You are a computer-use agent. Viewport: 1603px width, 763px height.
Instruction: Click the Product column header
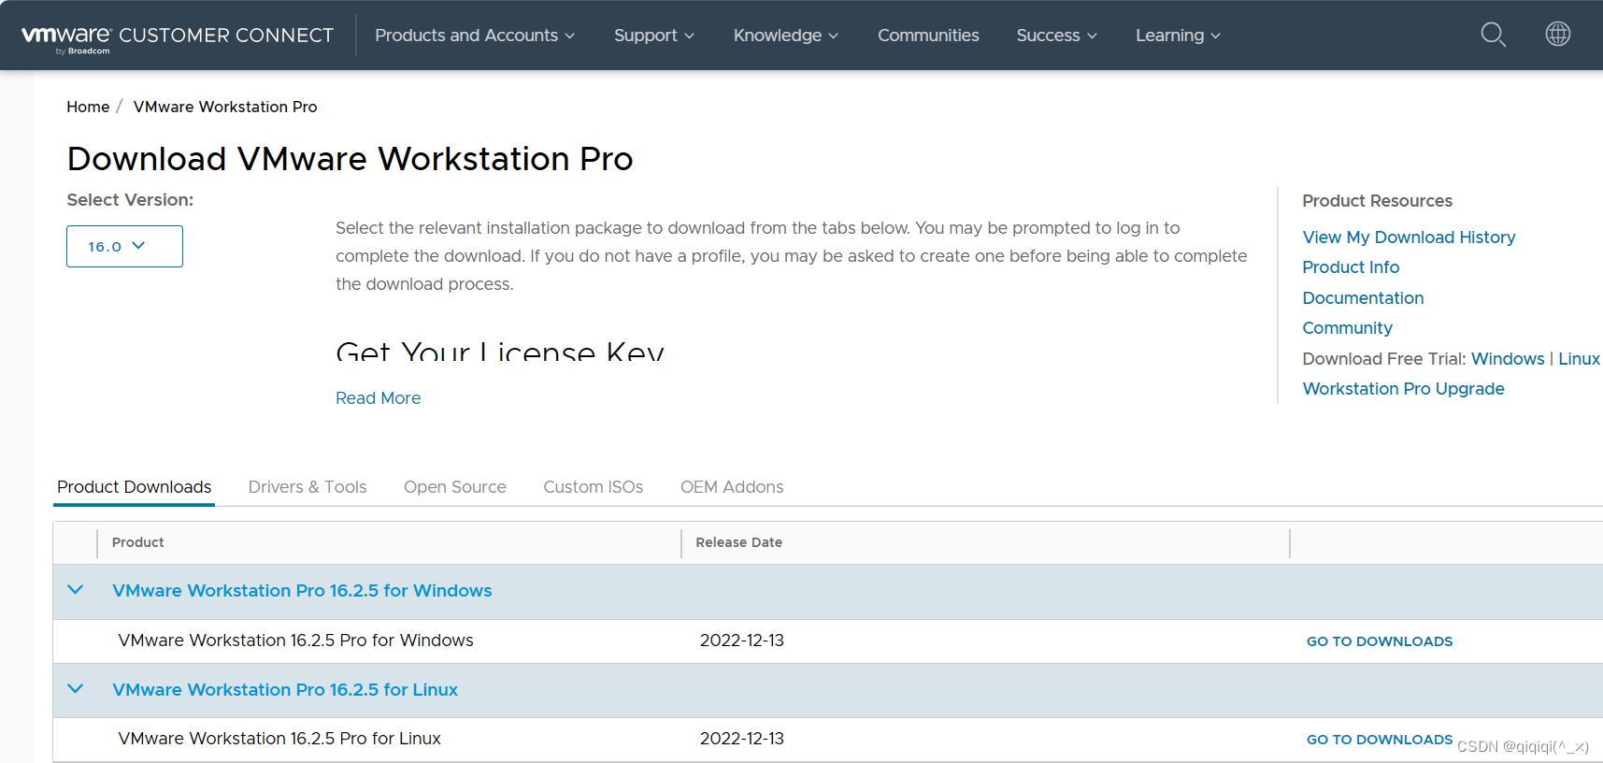(x=137, y=542)
